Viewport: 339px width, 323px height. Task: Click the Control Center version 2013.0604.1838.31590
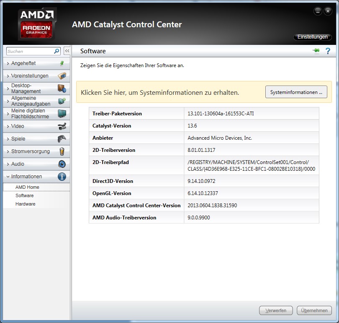click(212, 206)
